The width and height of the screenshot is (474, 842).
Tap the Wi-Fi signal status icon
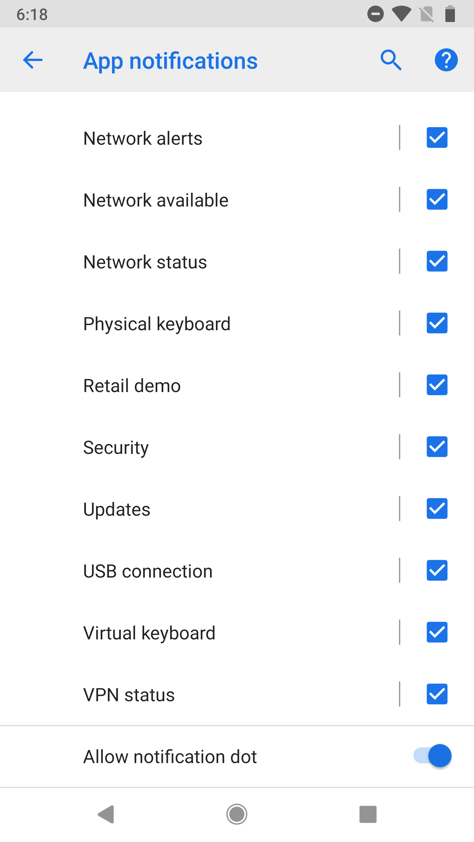[x=401, y=14]
